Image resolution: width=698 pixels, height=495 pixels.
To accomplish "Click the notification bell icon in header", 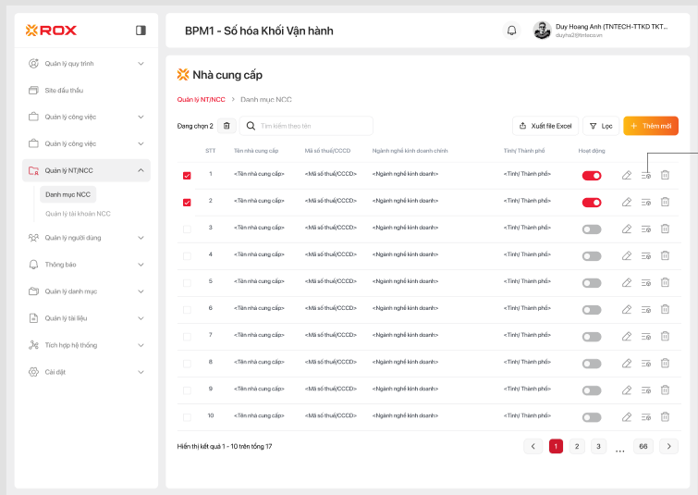I will 512,31.
